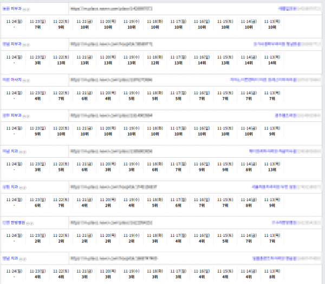Select the 11-23 cell showing 9위
The height and width of the screenshot is (284, 325).
point(38,131)
